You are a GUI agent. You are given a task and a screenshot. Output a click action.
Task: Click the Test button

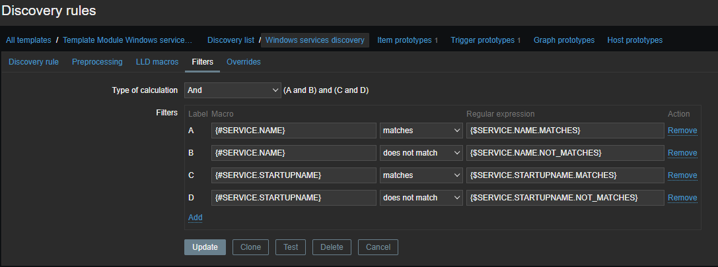click(x=291, y=247)
